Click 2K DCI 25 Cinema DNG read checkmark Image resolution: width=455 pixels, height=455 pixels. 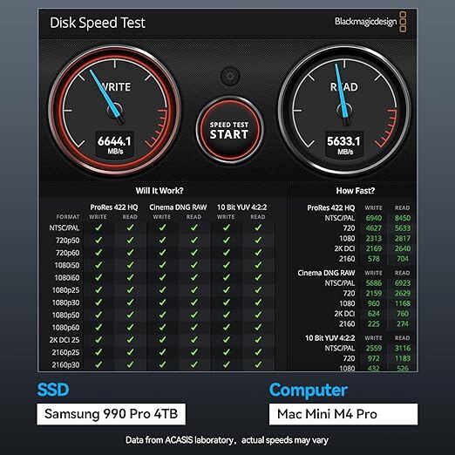(194, 339)
